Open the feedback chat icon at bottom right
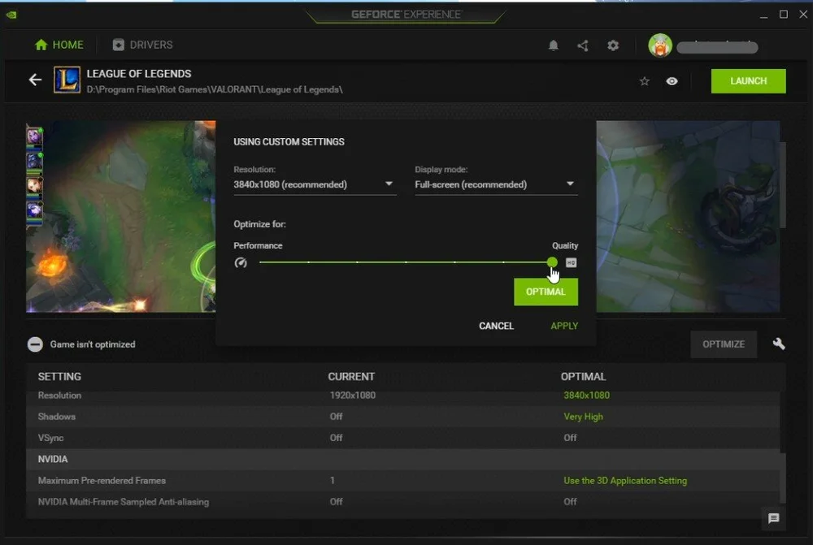Image resolution: width=813 pixels, height=545 pixels. coord(773,518)
